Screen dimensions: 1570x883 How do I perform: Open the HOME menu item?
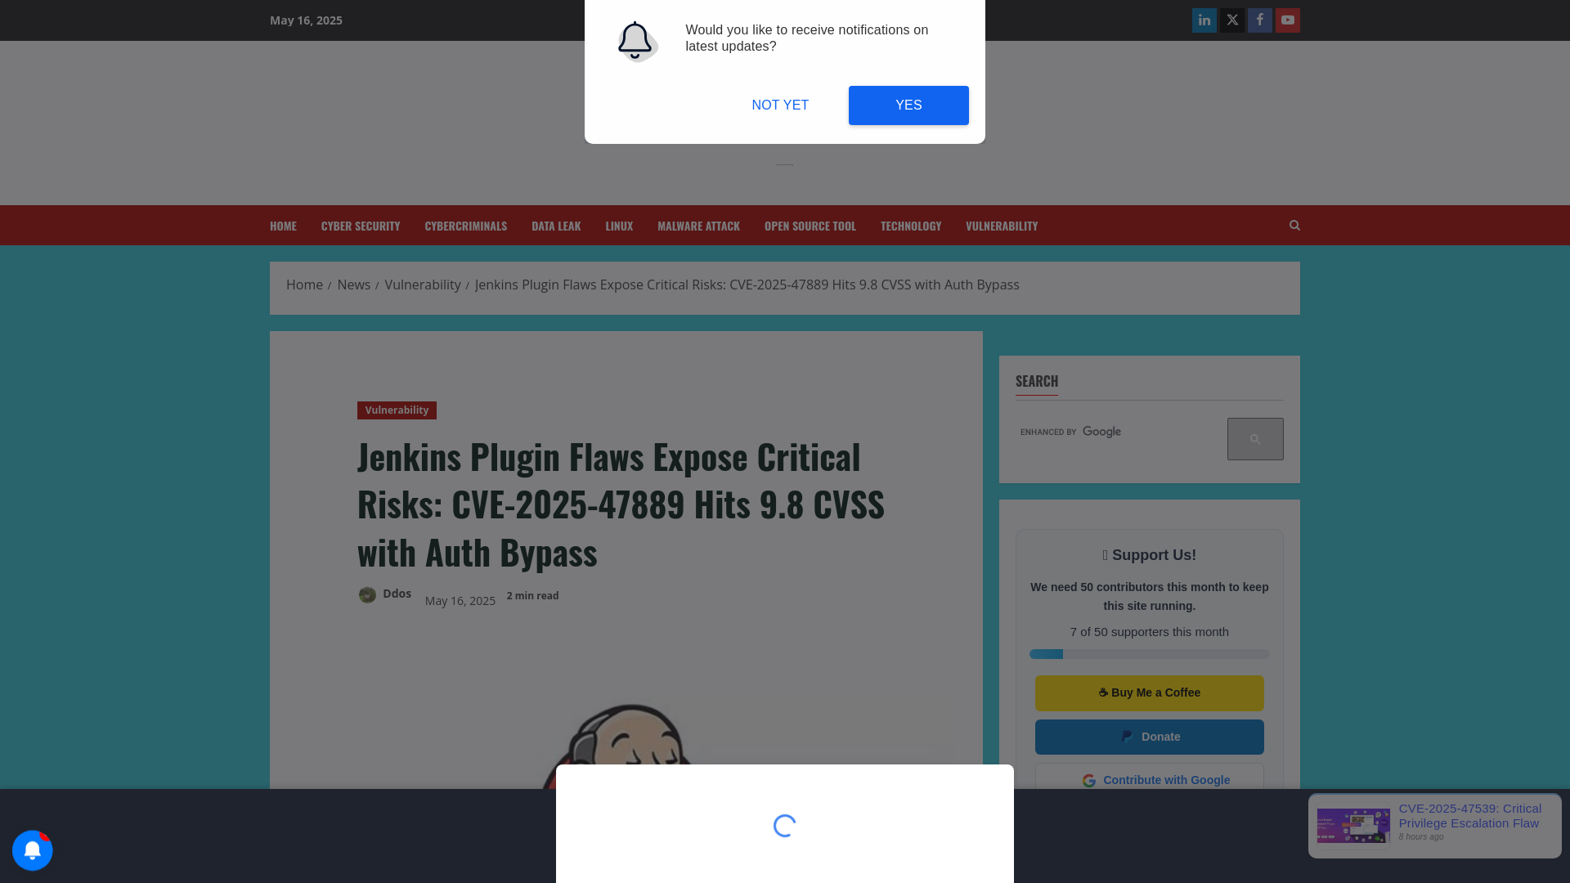tap(283, 226)
